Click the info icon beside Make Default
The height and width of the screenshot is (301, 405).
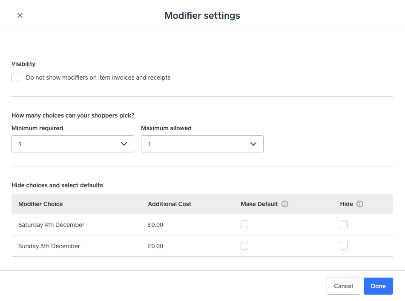click(x=285, y=204)
